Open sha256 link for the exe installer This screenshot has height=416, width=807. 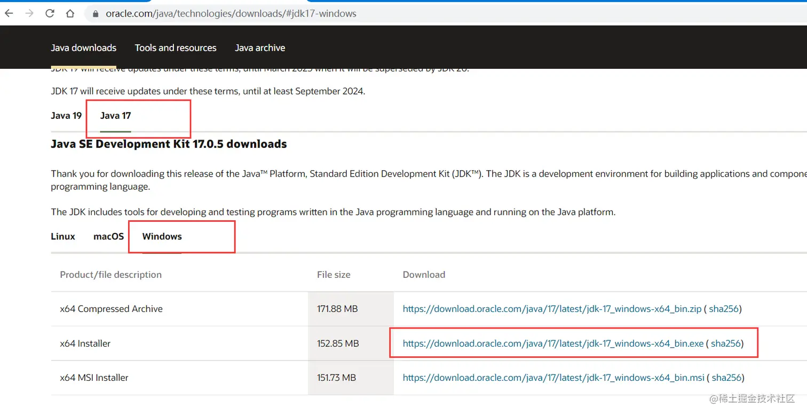(x=726, y=343)
